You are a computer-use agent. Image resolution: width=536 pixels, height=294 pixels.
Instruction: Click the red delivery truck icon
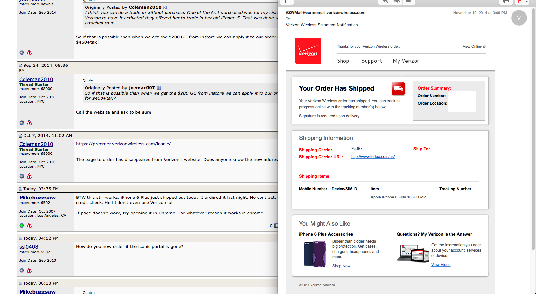click(398, 88)
